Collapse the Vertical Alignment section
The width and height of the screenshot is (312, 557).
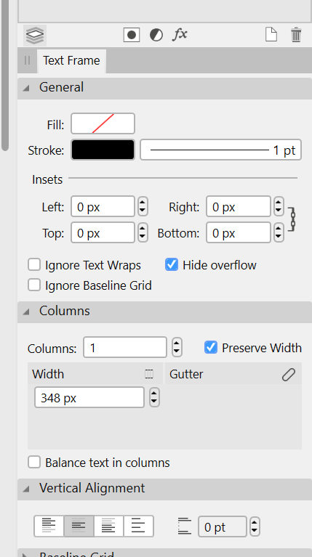coord(26,489)
